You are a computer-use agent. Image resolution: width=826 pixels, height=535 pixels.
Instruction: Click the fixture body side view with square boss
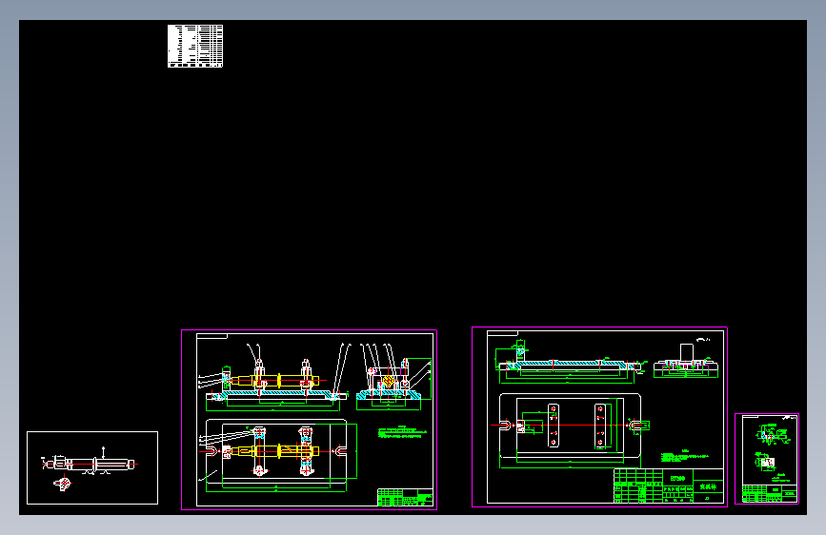coord(686,361)
